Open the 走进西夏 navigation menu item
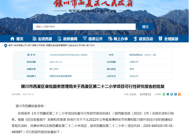This screenshot has height=136, width=189. click(x=45, y=39)
